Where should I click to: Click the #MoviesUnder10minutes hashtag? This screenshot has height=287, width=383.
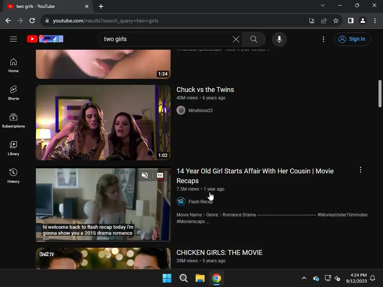[x=342, y=215]
